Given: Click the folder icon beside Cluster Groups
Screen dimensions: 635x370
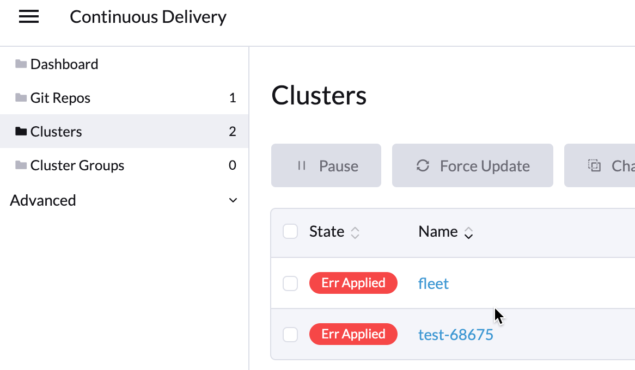Looking at the screenshot, I should pyautogui.click(x=20, y=165).
